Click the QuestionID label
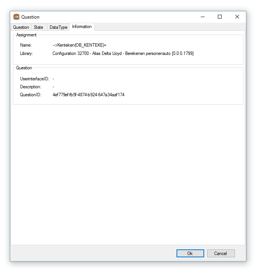Image resolution: width=260 pixels, height=274 pixels. tap(30, 95)
